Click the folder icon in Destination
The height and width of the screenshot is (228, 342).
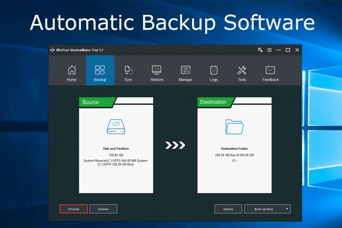[x=234, y=127]
